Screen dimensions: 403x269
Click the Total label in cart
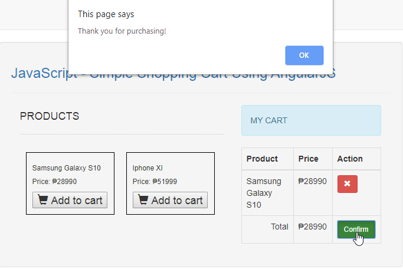click(x=279, y=227)
